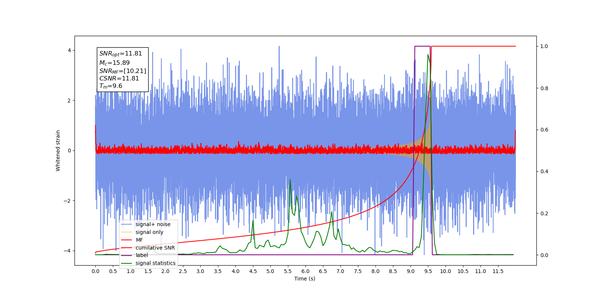The width and height of the screenshot is (596, 298).
Task: Click the 'Whitened strain' y-axis label
Action: [x=58, y=150]
